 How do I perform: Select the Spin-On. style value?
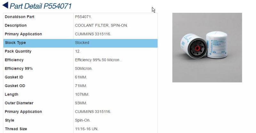click(83, 120)
